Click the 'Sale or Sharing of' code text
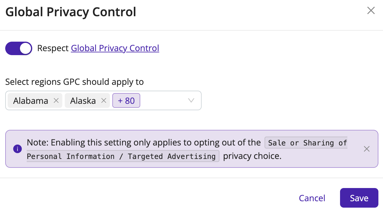This screenshot has height=211, width=383. click(307, 143)
